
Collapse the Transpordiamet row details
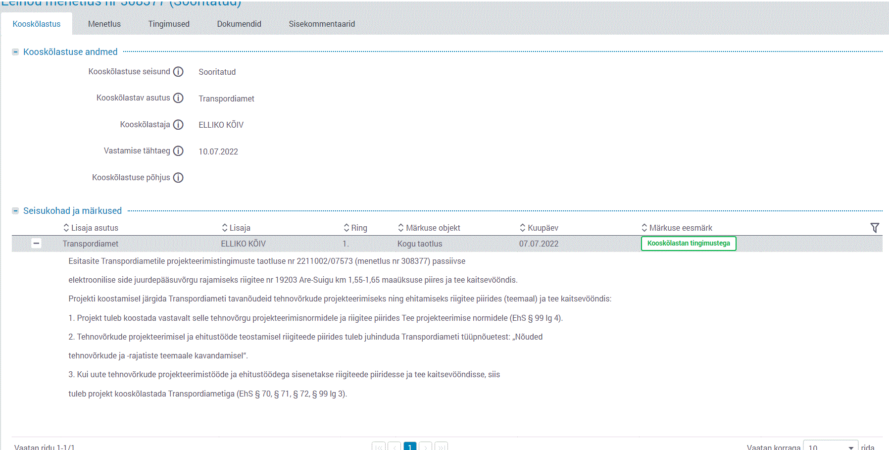click(36, 244)
